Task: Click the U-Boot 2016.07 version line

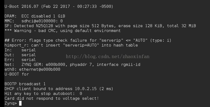Action: click(x=59, y=6)
